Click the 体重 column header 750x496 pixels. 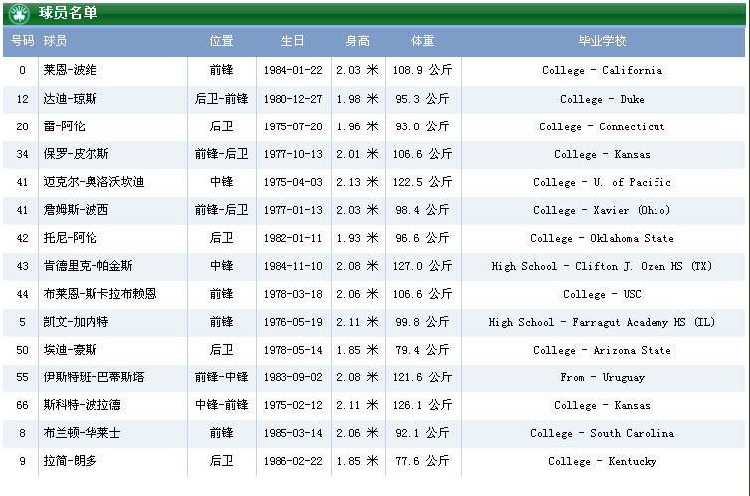coord(422,41)
